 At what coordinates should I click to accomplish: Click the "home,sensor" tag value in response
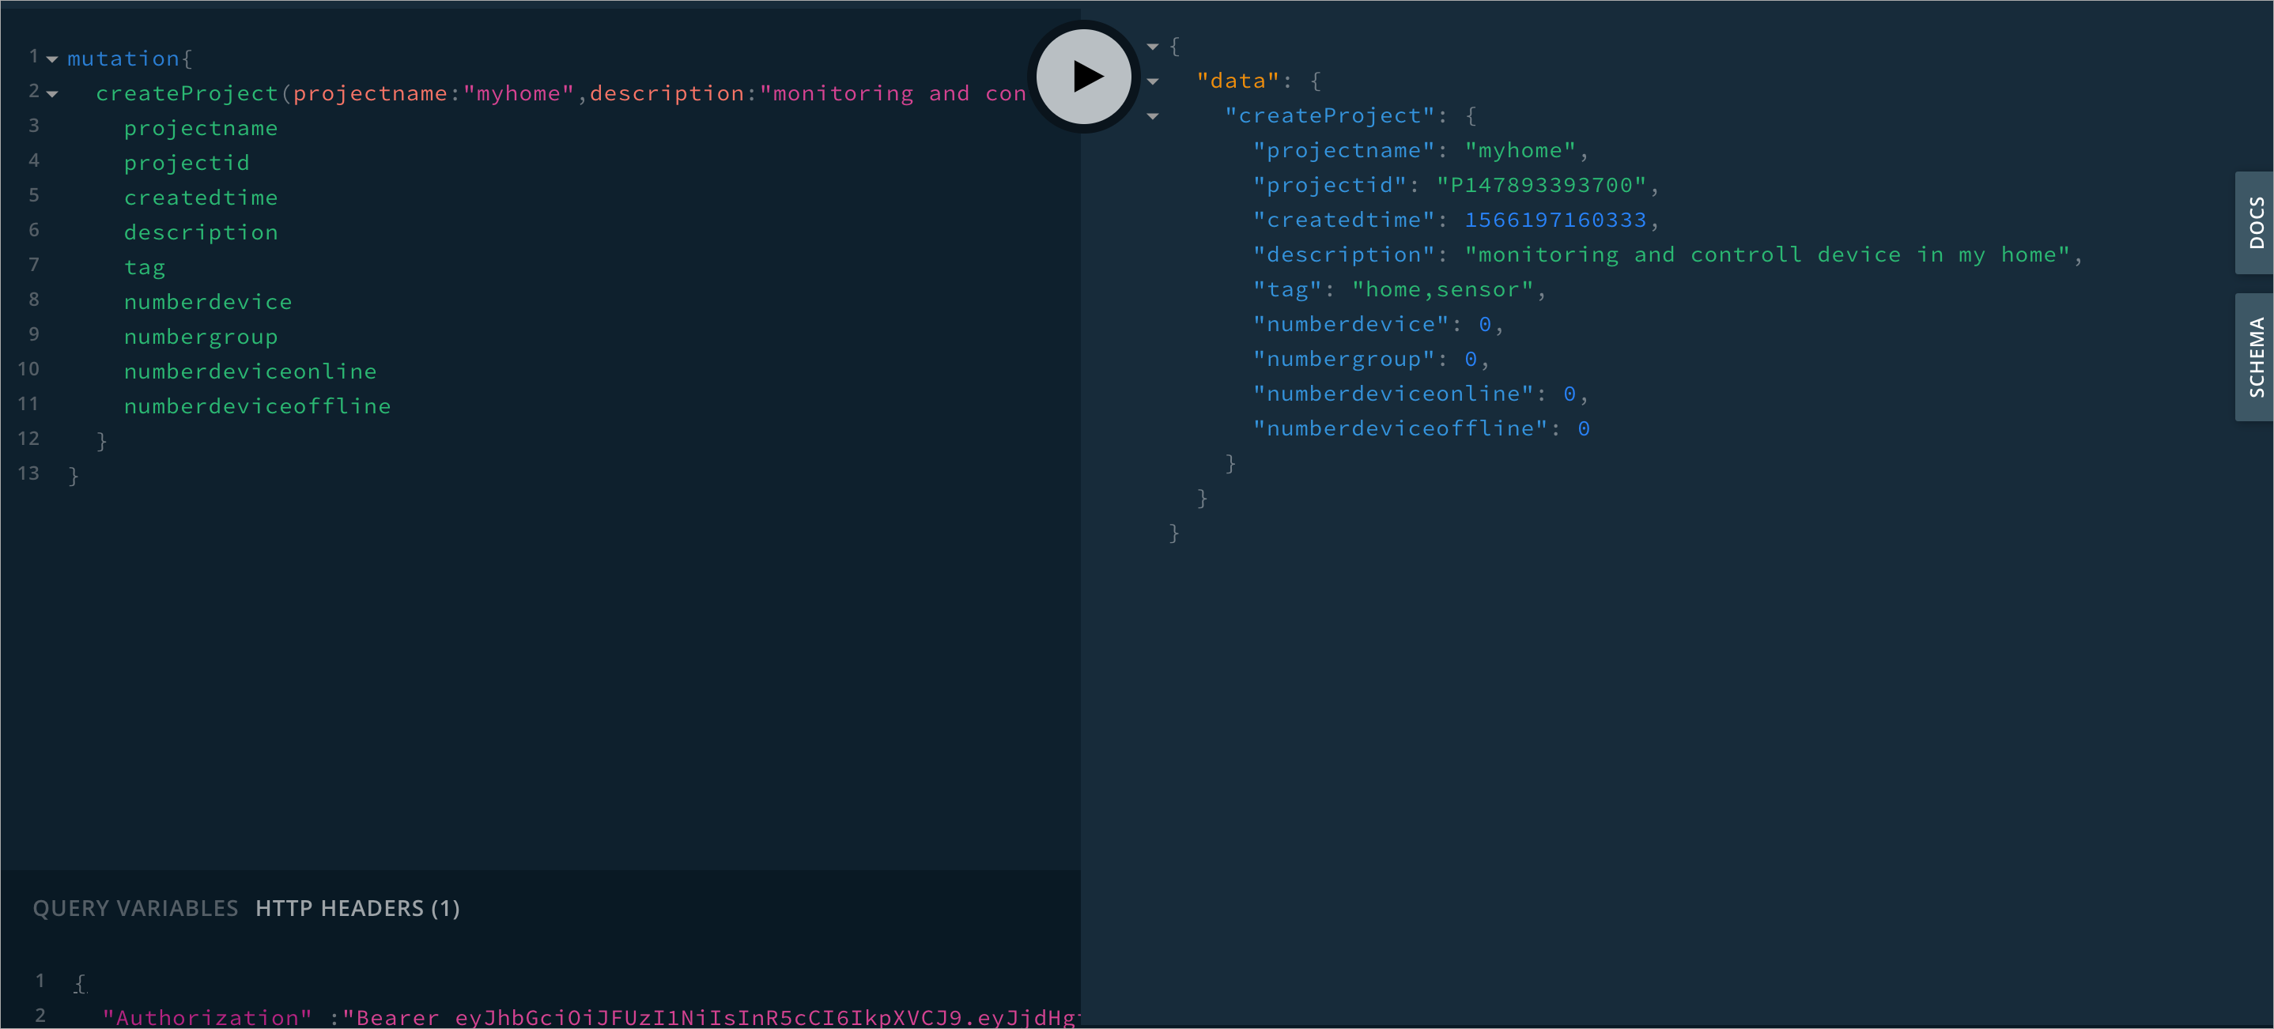pyautogui.click(x=1442, y=289)
